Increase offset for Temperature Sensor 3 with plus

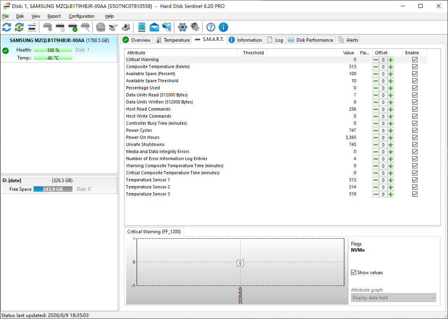pos(391,194)
